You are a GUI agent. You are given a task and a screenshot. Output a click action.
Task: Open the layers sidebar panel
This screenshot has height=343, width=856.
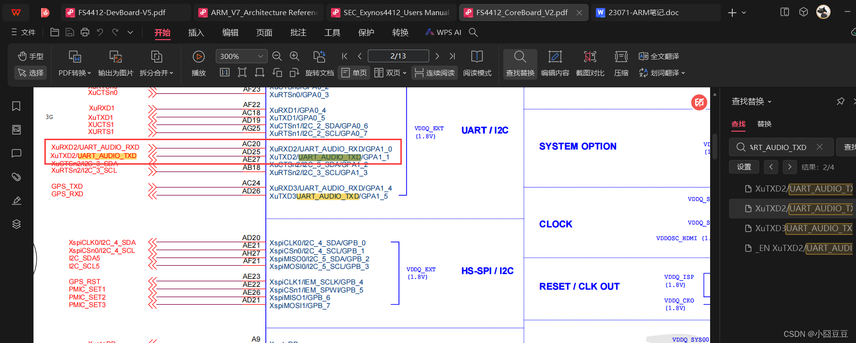coord(17,224)
